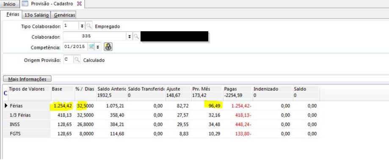The height and width of the screenshot is (160, 389).
Task: Click the magnifier icon next to Colaborador field
Action: click(136, 37)
